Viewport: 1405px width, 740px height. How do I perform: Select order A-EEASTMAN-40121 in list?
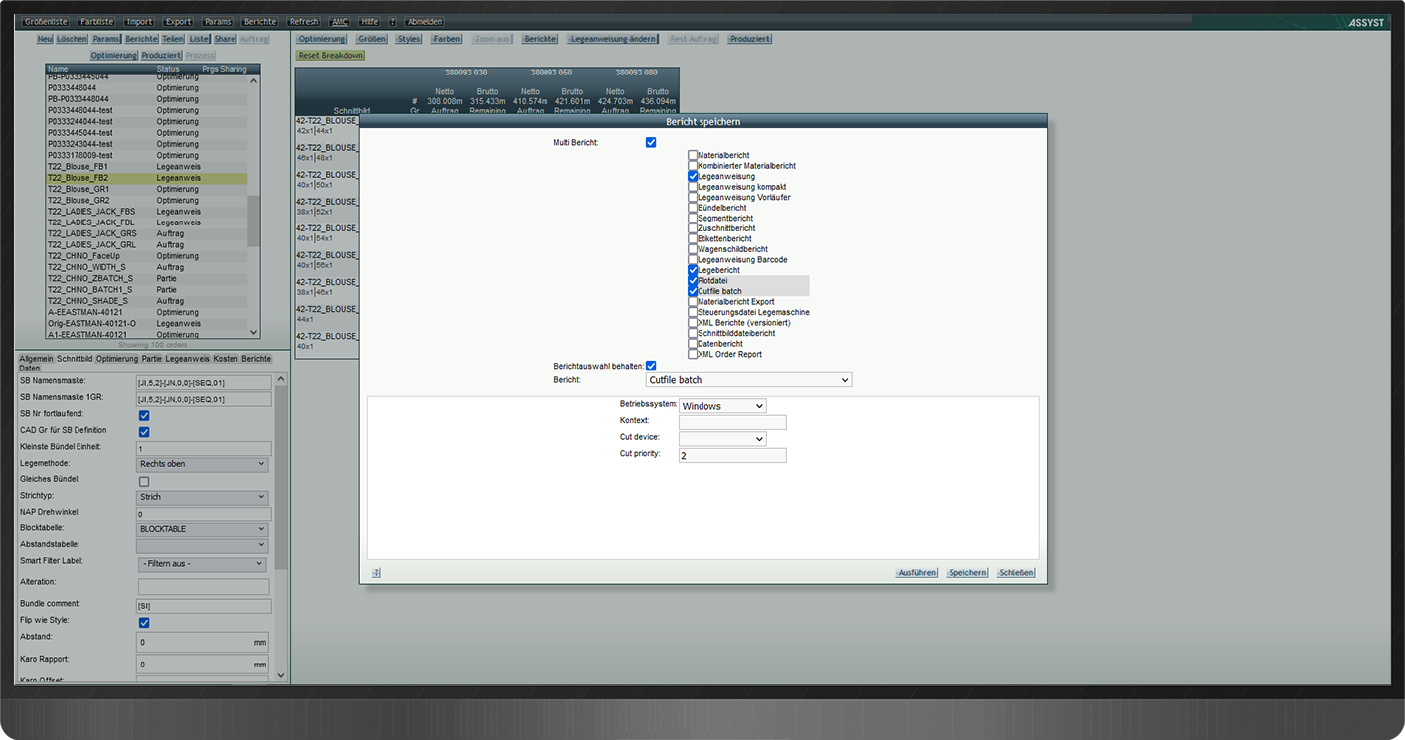pos(146,312)
